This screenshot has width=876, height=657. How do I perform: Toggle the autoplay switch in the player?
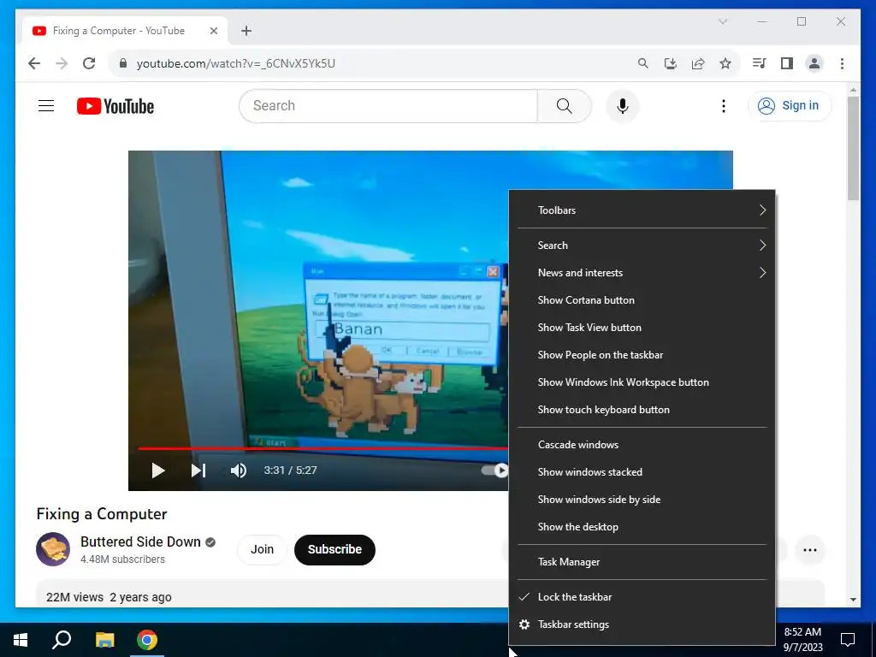pos(494,471)
